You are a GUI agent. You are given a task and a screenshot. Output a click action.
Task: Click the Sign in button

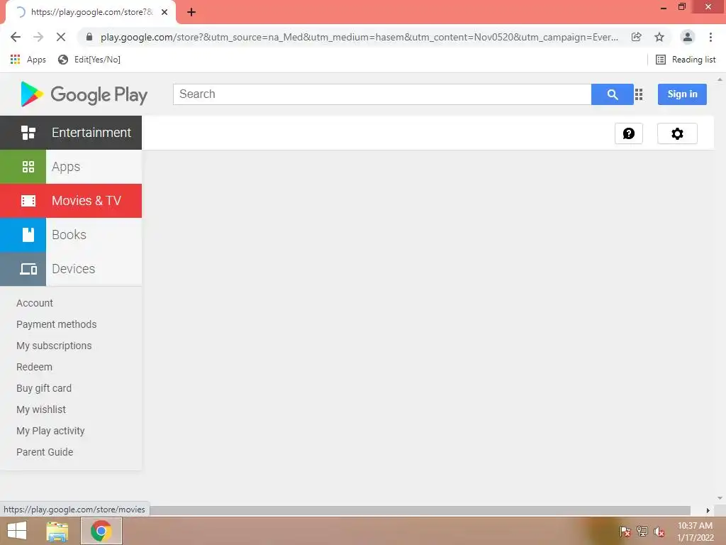click(682, 94)
